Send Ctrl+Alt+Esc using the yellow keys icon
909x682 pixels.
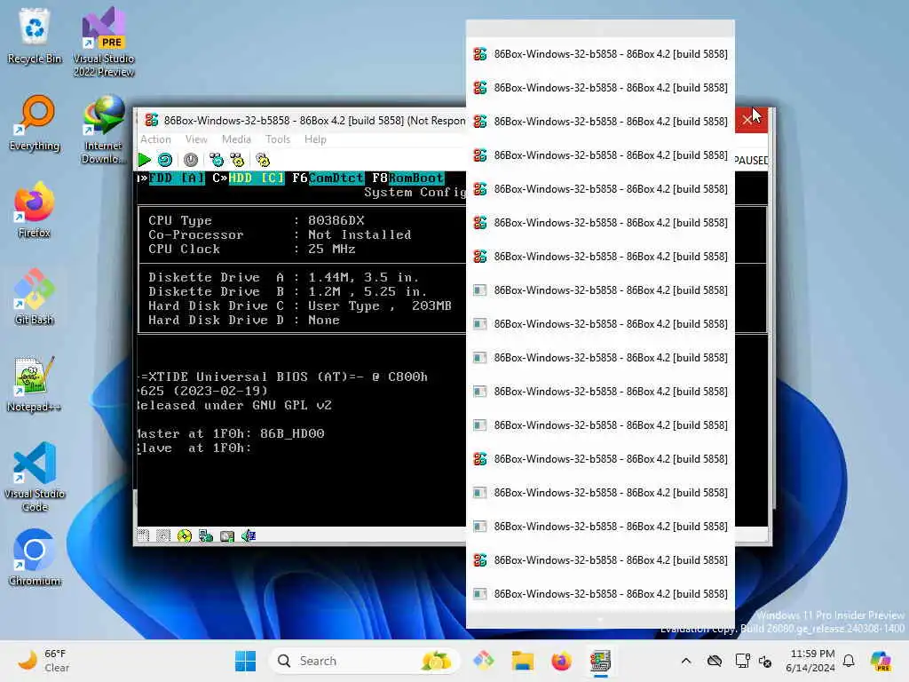[x=237, y=160]
